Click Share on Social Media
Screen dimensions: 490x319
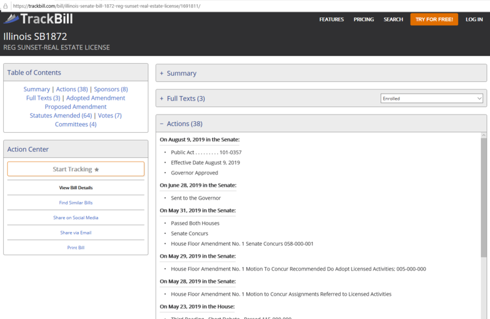pos(75,218)
